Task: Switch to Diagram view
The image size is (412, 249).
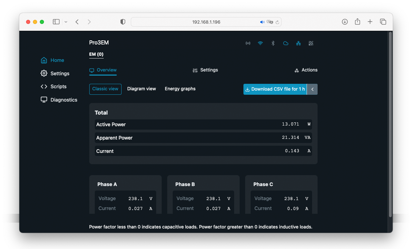Action: point(141,89)
